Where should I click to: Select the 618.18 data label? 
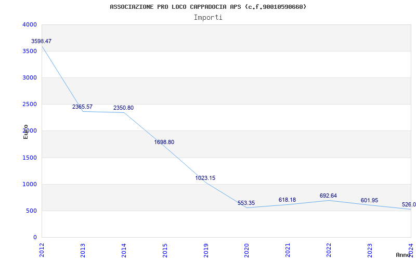(x=288, y=200)
